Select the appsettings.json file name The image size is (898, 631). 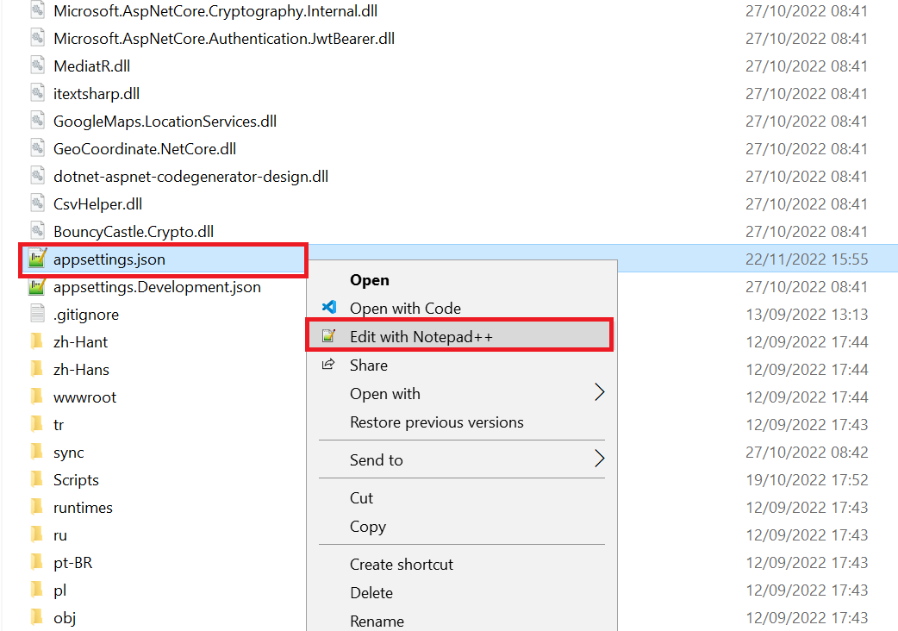click(x=109, y=259)
